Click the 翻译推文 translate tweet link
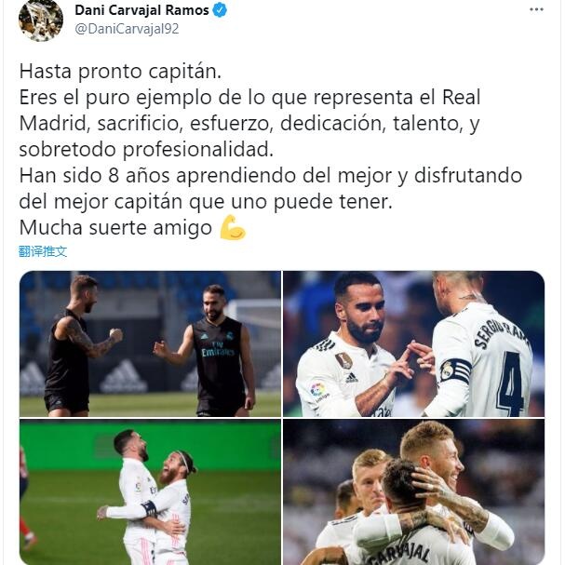The image size is (565, 565). (x=43, y=251)
